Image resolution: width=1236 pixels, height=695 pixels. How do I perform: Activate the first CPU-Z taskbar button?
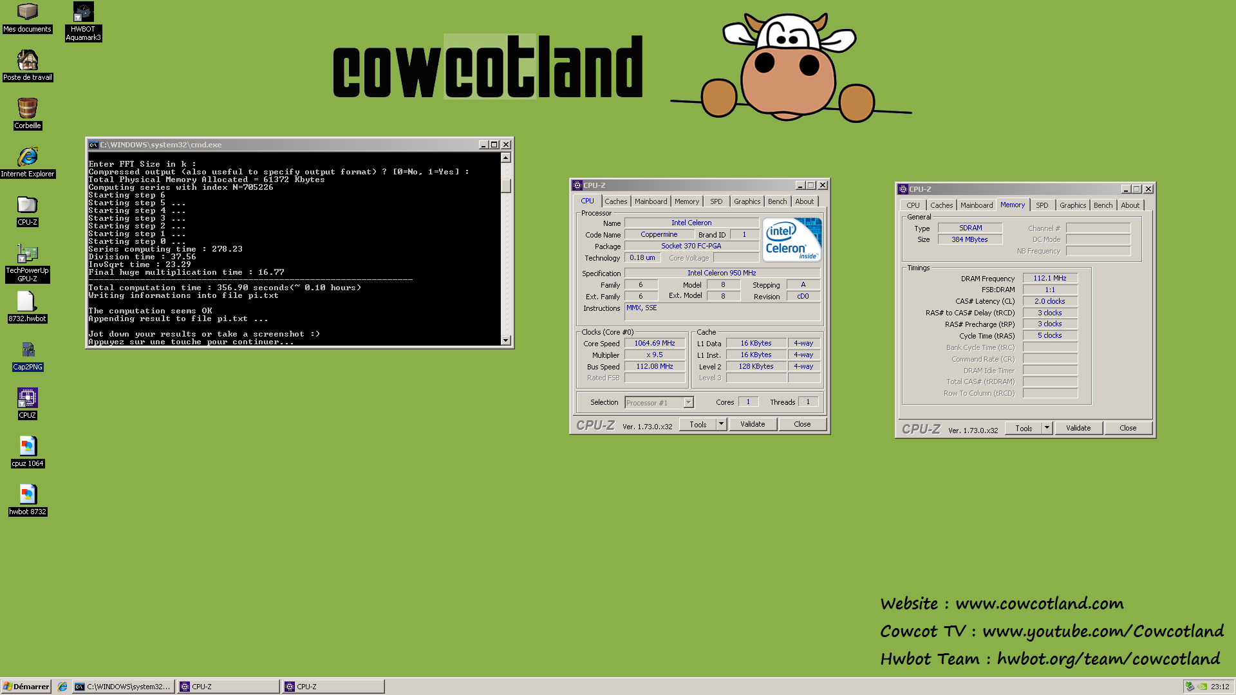point(229,687)
